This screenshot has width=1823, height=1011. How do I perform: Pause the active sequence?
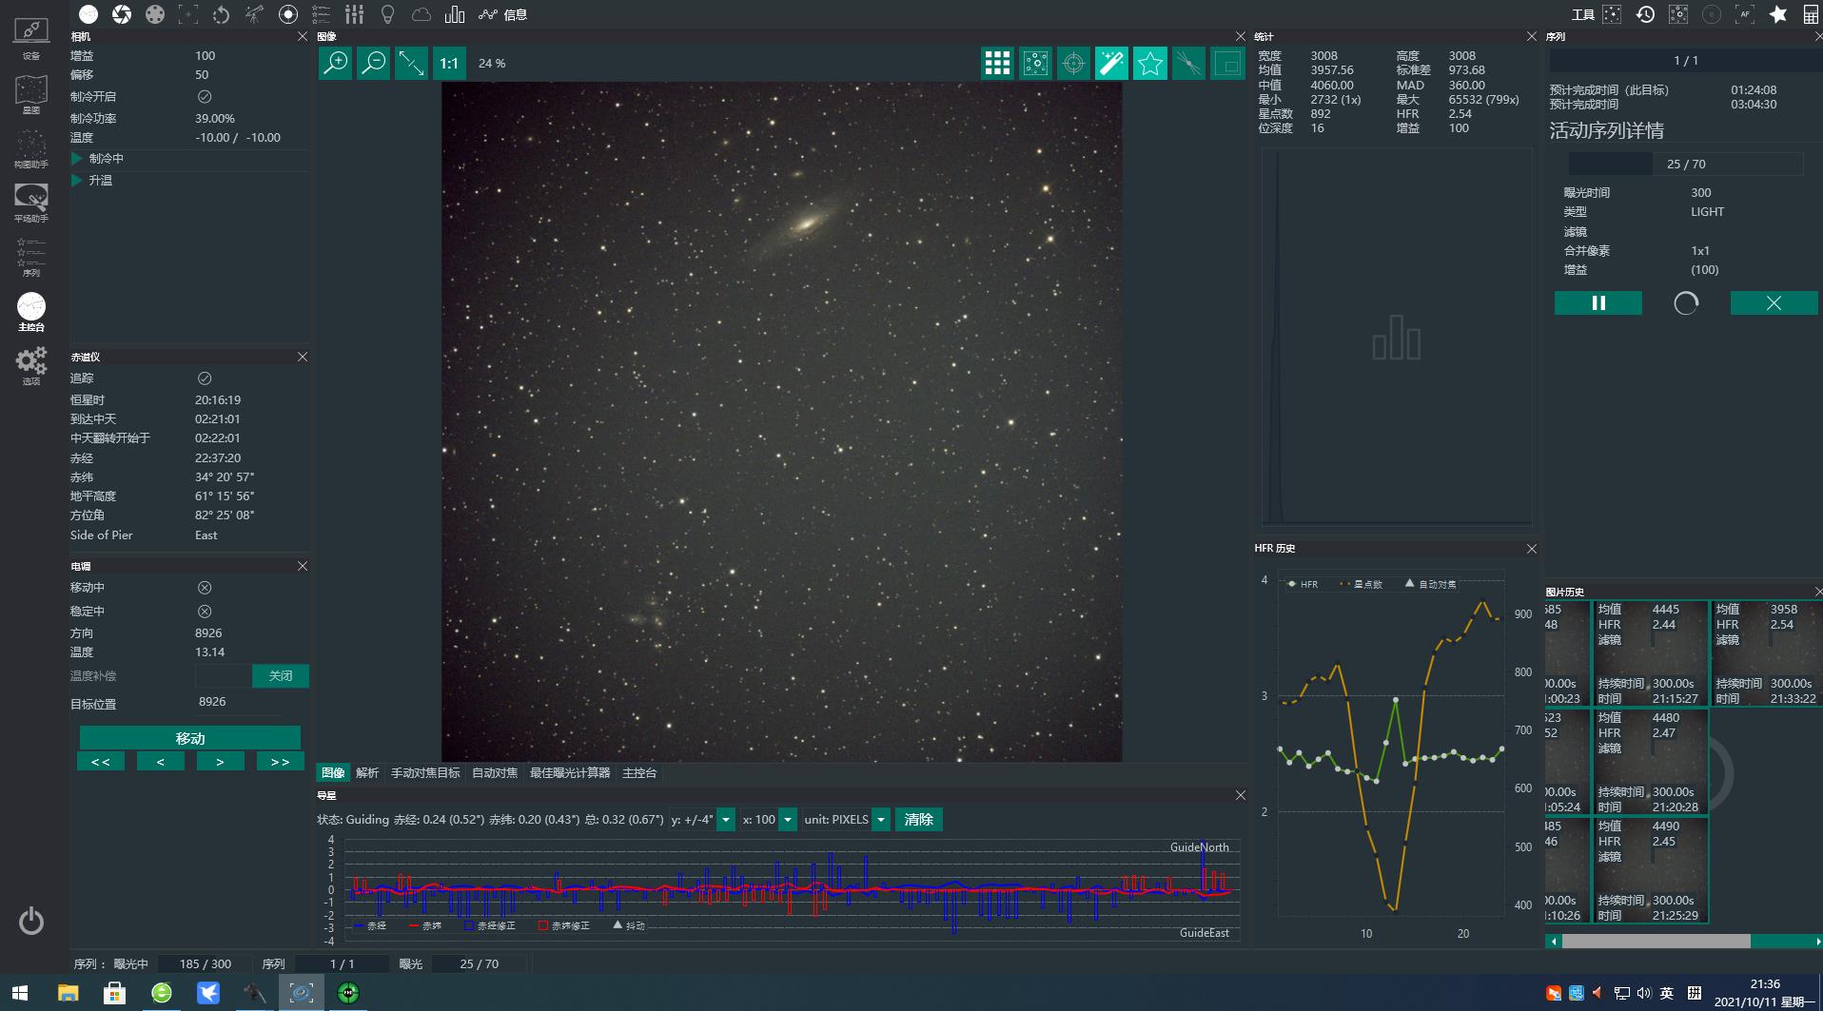1598,303
